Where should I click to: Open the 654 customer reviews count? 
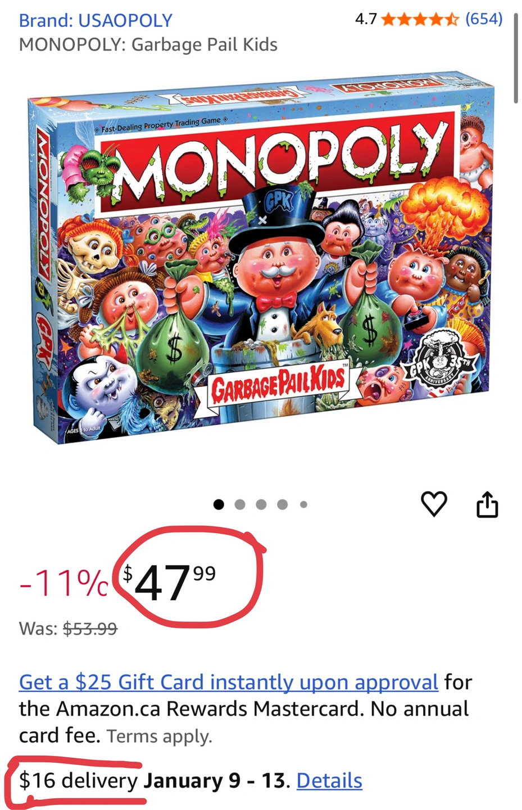[x=484, y=19]
